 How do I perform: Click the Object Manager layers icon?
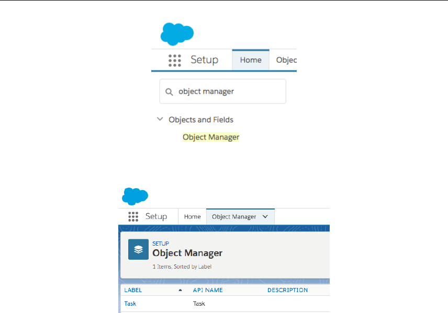(138, 249)
